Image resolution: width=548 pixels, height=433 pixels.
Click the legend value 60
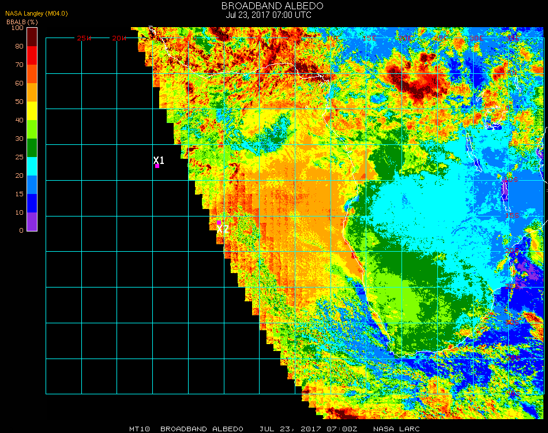click(x=19, y=83)
